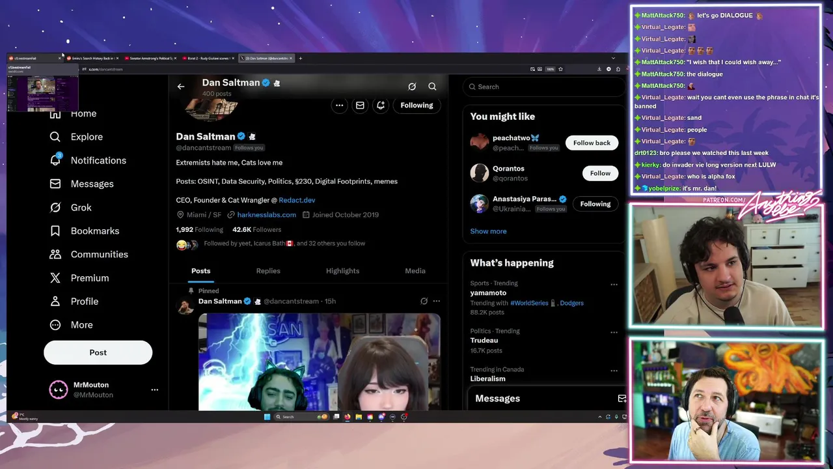This screenshot has height=469, width=833.
Task: View the 1,992 Following list
Action: tap(199, 229)
